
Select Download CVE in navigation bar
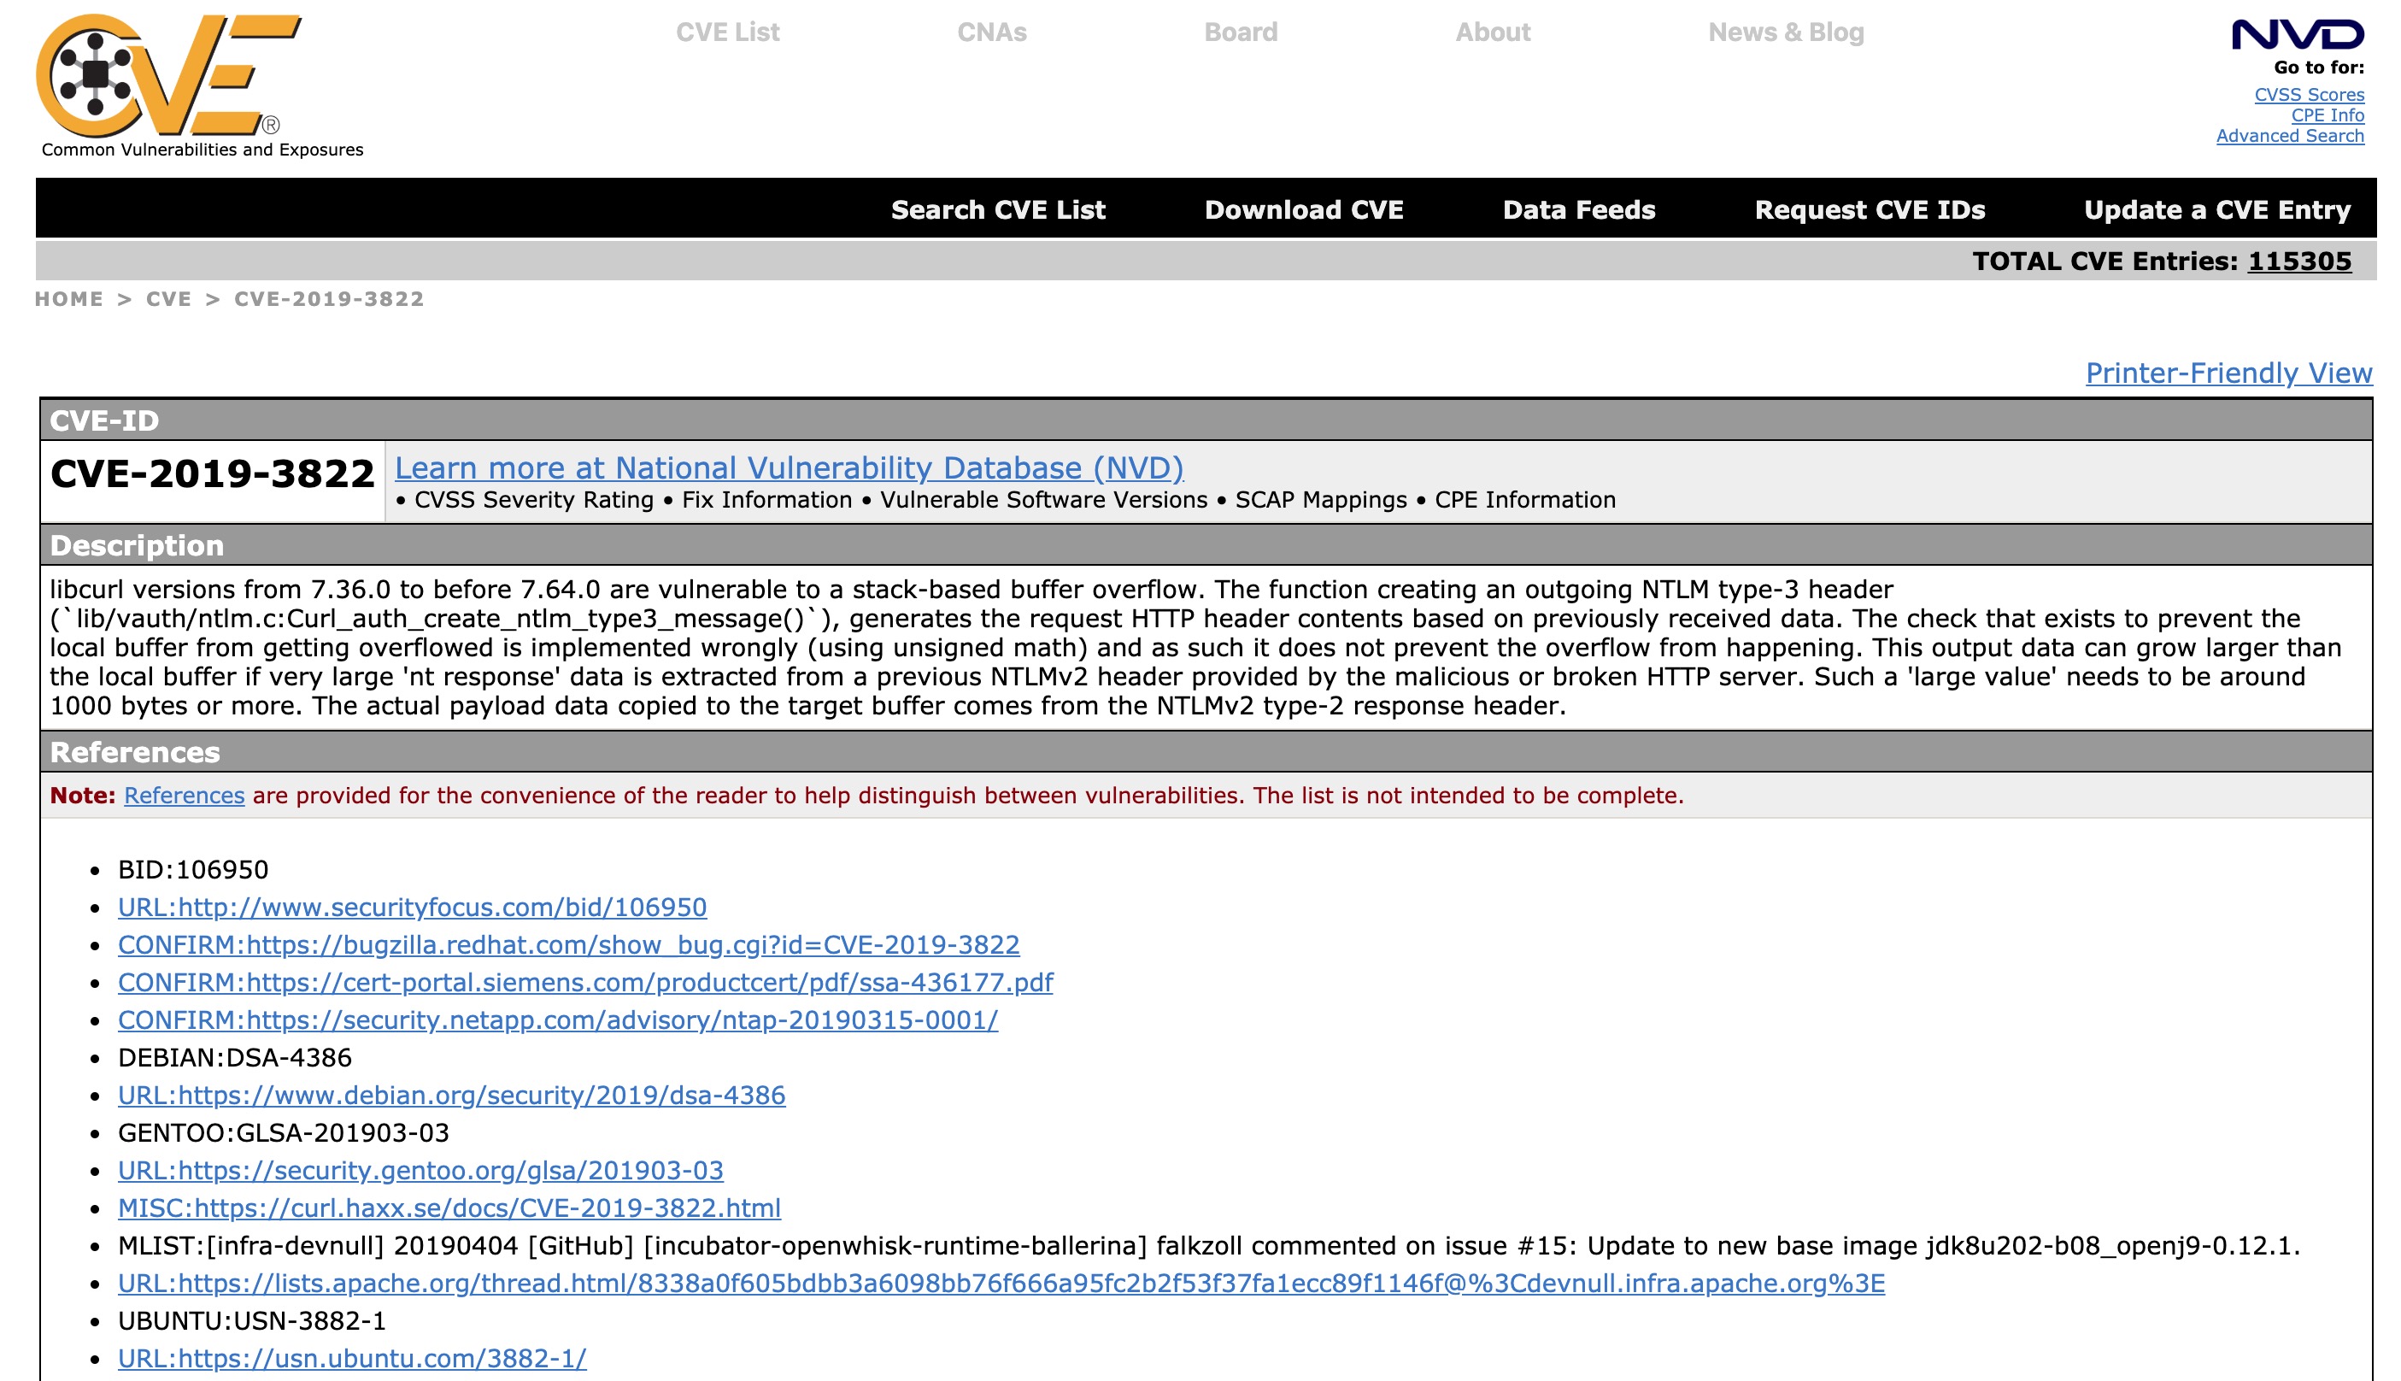(1303, 209)
